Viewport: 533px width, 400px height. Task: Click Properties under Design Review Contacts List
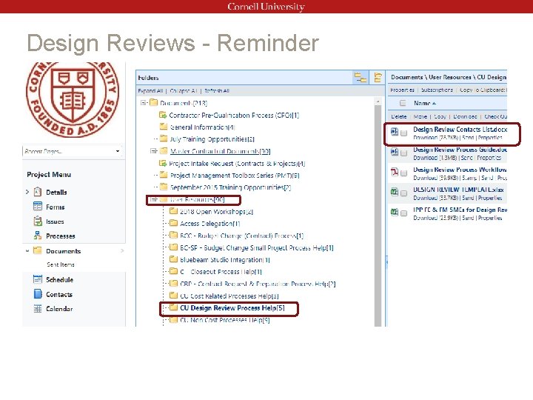point(490,138)
